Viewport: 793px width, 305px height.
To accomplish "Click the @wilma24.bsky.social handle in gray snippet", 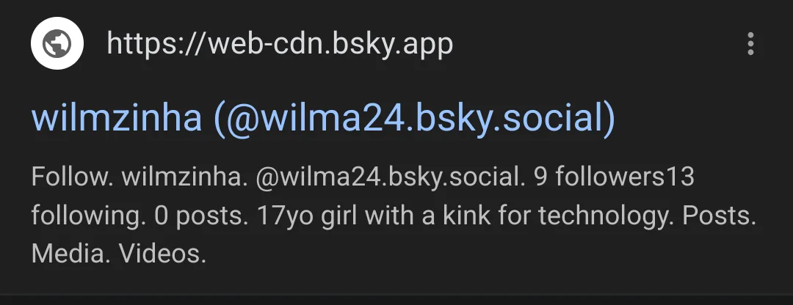I will pyautogui.click(x=388, y=177).
